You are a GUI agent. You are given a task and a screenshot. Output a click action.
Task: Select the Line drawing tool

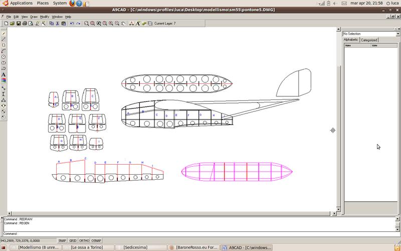(4, 39)
